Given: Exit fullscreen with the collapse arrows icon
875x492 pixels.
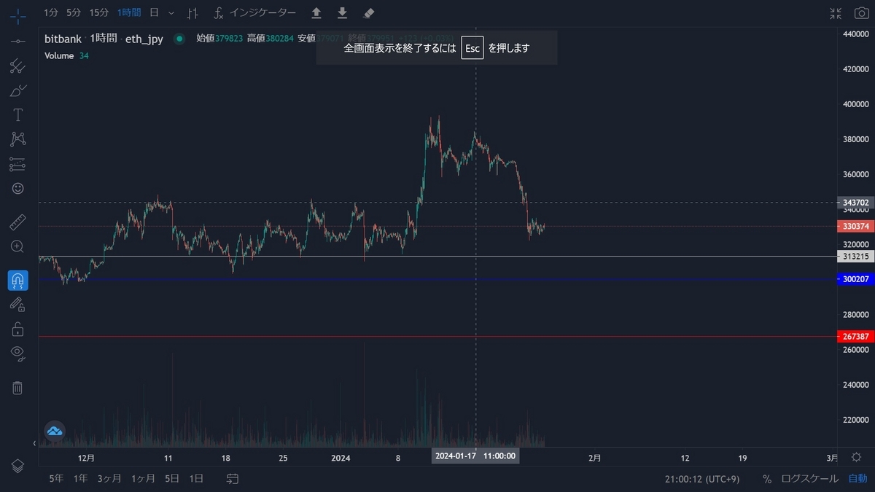Looking at the screenshot, I should 836,13.
